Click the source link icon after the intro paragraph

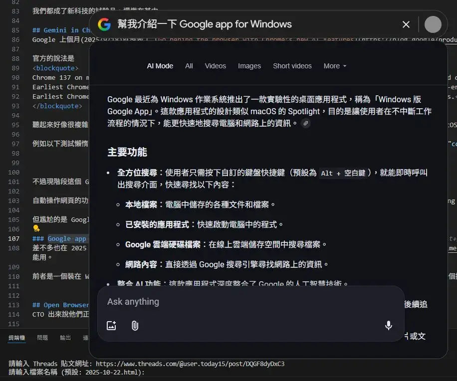(305, 123)
